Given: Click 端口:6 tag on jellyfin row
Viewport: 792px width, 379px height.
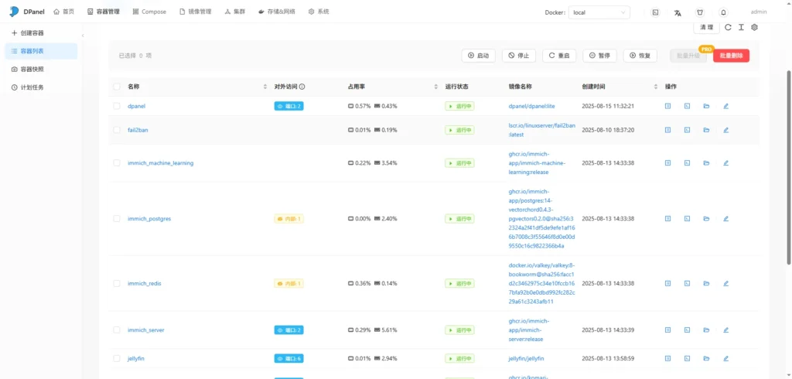Looking at the screenshot, I should pos(289,358).
